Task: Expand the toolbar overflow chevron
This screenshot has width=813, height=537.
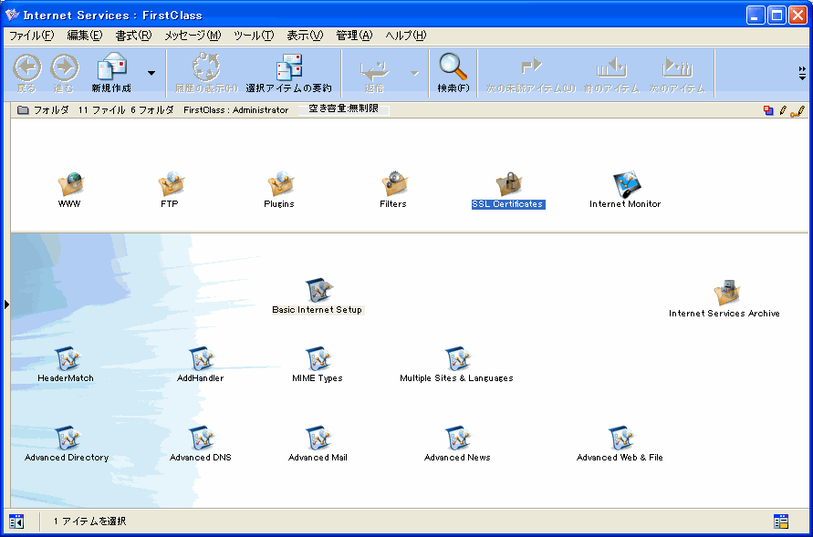Action: click(x=802, y=73)
